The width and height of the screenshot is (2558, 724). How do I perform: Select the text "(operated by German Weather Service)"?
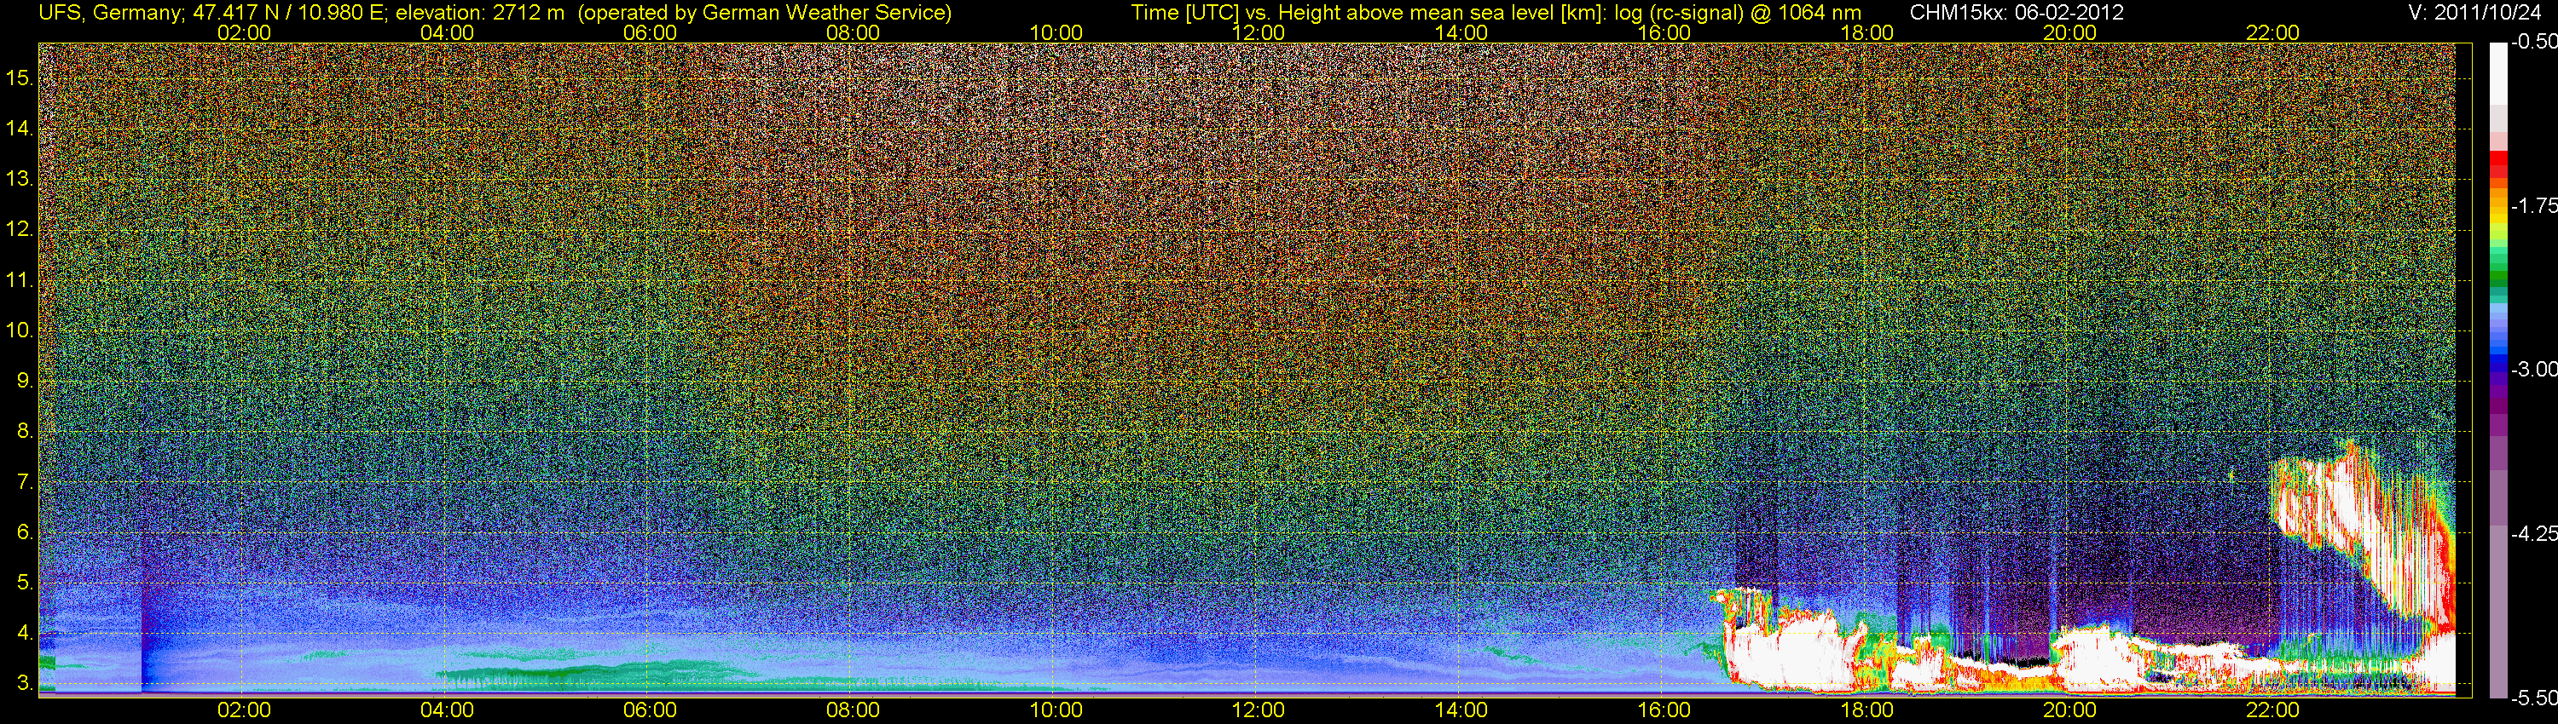(x=766, y=13)
